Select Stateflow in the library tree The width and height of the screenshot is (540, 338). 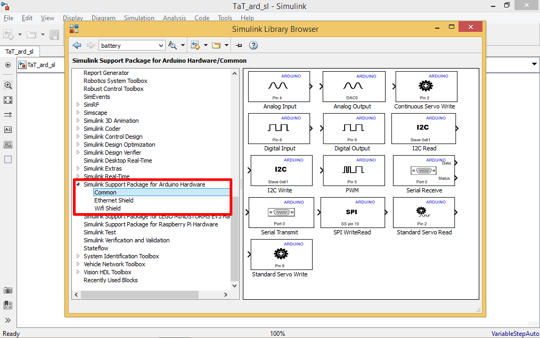coord(96,248)
